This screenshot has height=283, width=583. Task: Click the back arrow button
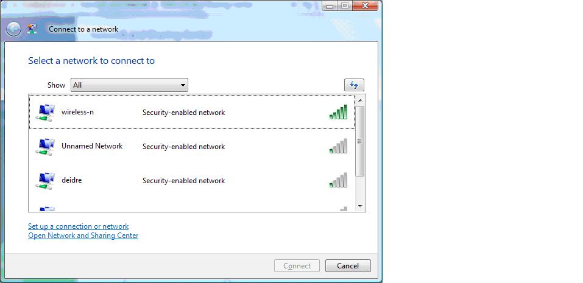click(x=14, y=29)
